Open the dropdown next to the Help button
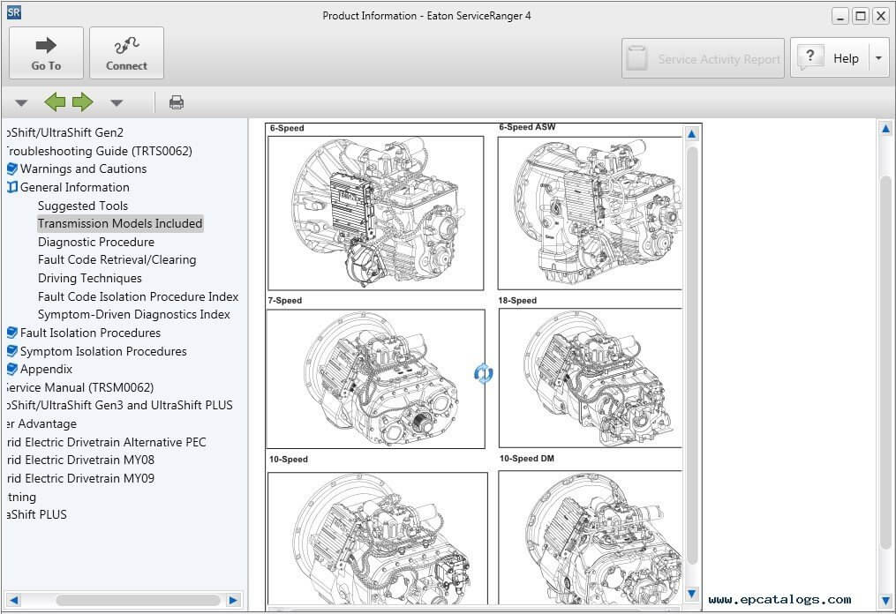 coord(877,56)
